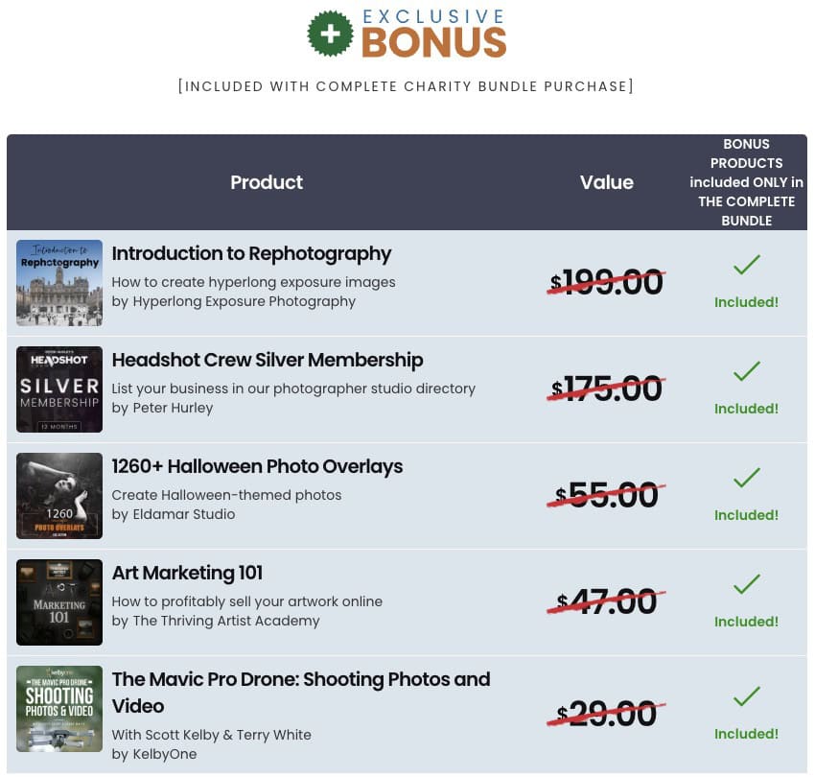The height and width of the screenshot is (777, 815).
Task: Click the Art Marketing 101 checkmark icon
Action: pos(746,584)
